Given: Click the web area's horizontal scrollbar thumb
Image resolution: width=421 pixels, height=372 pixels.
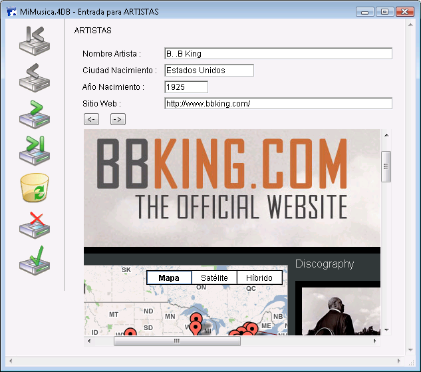Looking at the screenshot, I should [x=177, y=341].
